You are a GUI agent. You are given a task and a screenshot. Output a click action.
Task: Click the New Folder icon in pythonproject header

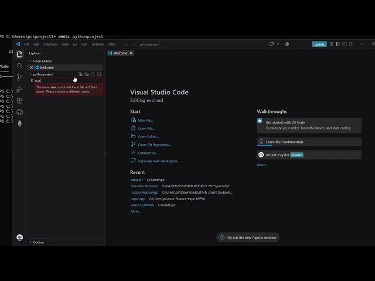point(87,74)
